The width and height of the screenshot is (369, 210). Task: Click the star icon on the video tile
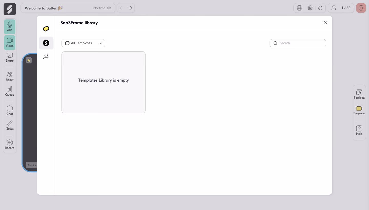pos(29,60)
